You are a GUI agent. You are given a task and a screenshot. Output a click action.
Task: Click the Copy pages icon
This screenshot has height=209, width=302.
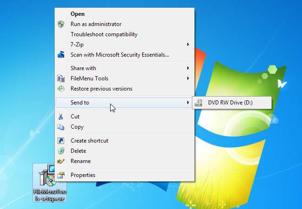[x=61, y=127]
